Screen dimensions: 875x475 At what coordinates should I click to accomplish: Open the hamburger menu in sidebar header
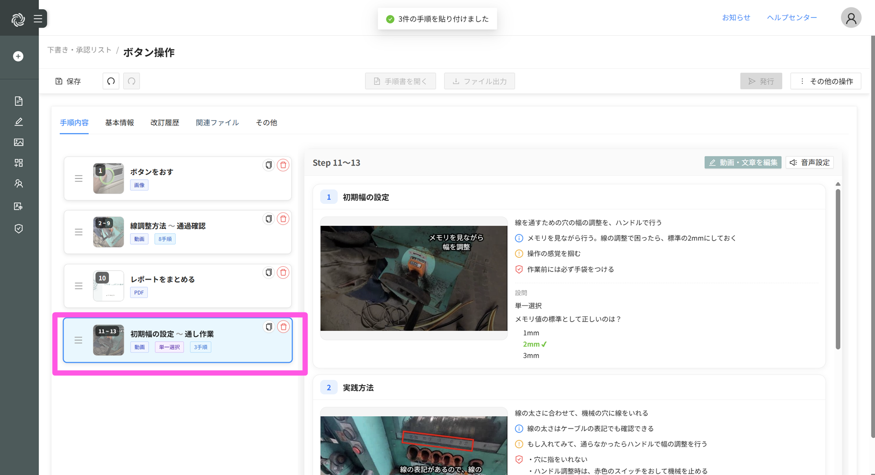(x=38, y=19)
